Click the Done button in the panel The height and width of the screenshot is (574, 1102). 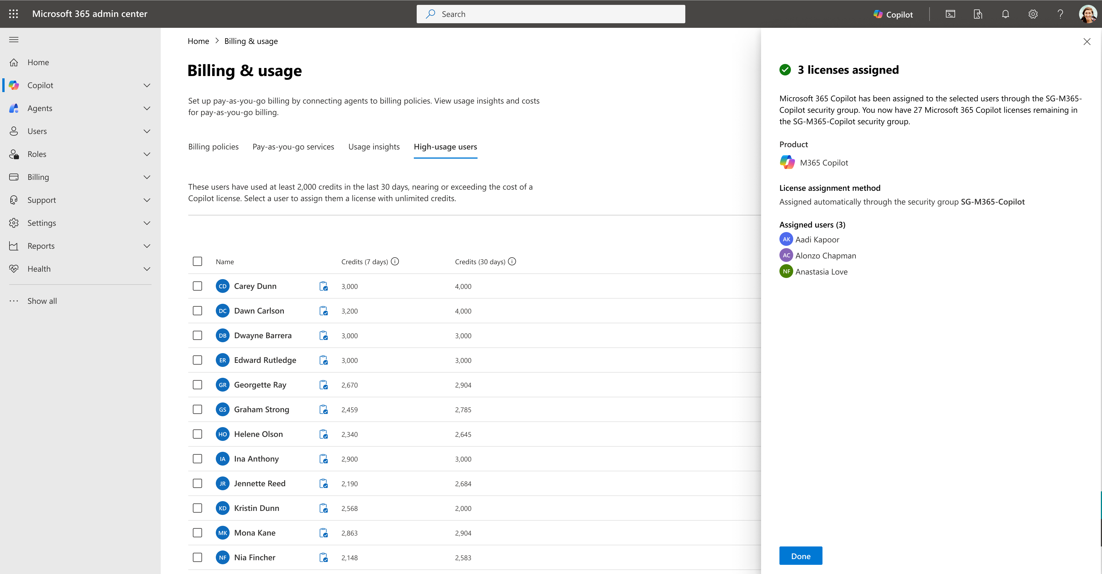(x=800, y=556)
